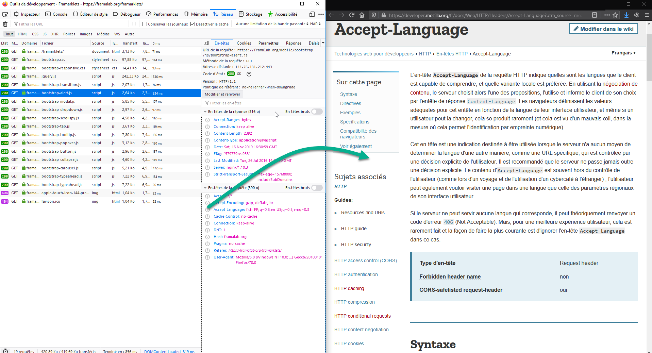Toggle the request details side panel icon
The width and height of the screenshot is (652, 353).
pos(206,43)
